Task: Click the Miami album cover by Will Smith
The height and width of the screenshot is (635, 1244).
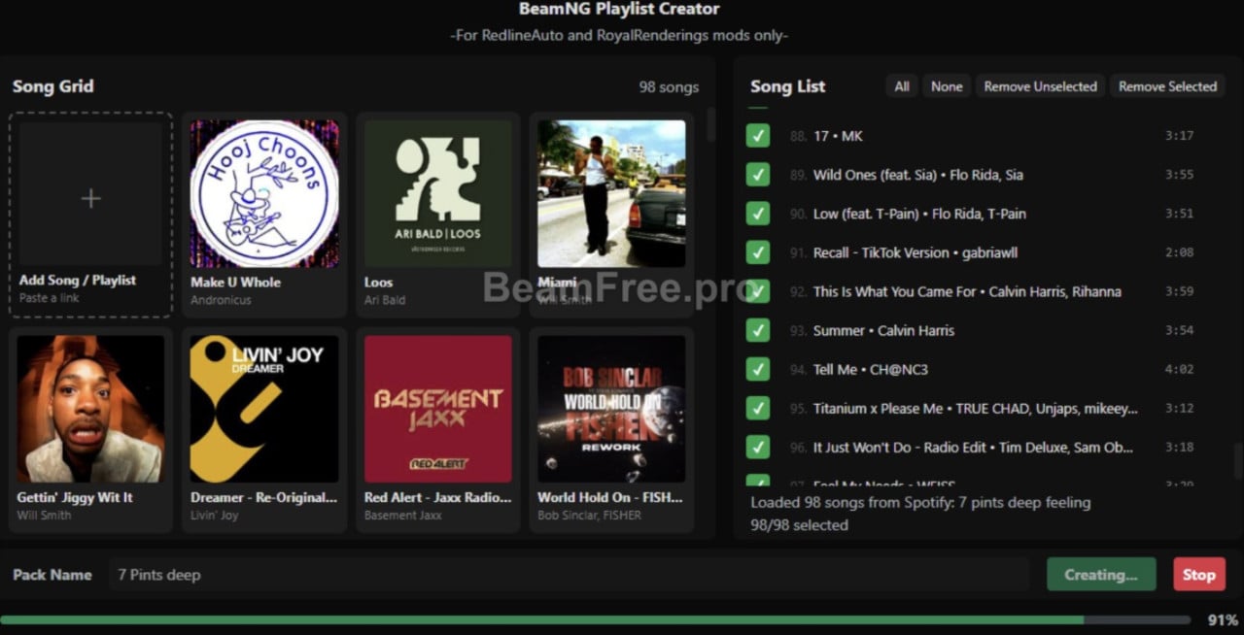Action: pos(611,194)
